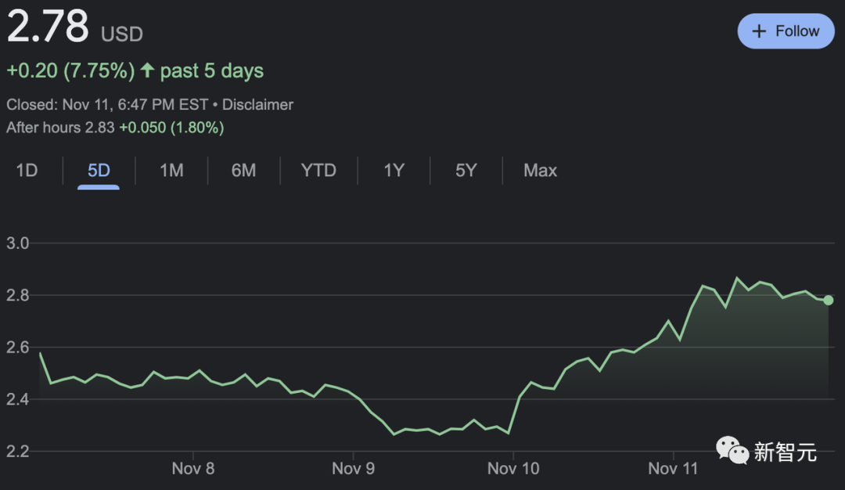Select the YTD range tab

pos(318,171)
